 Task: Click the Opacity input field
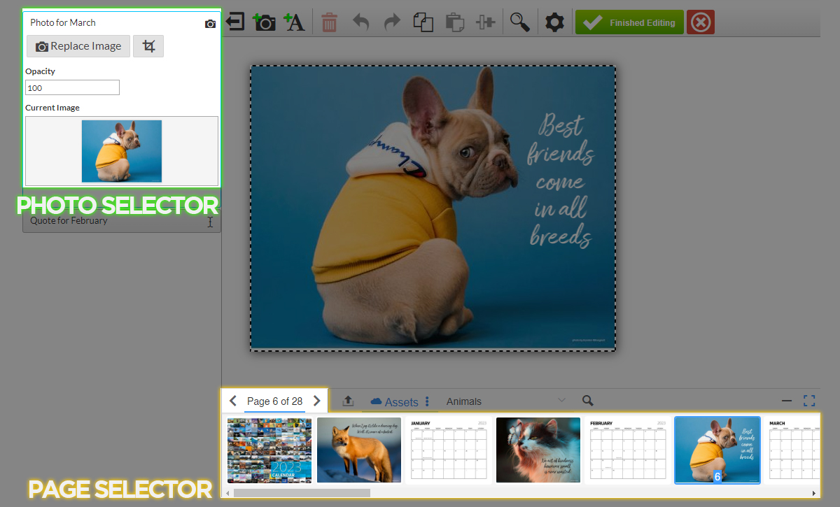[72, 87]
